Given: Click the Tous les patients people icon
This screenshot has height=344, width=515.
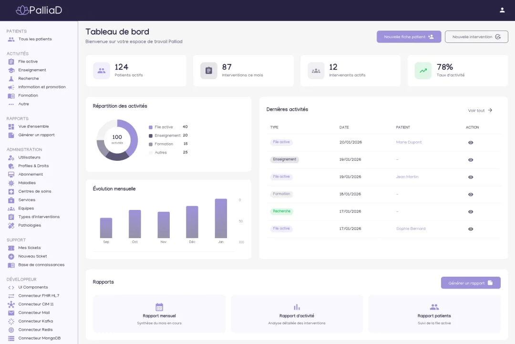Looking at the screenshot, I should 11,39.
